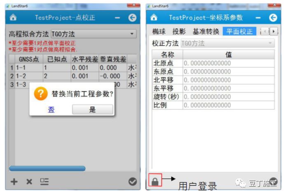Expand the 校正方法 combo box
286x196 pixels.
click(x=227, y=43)
